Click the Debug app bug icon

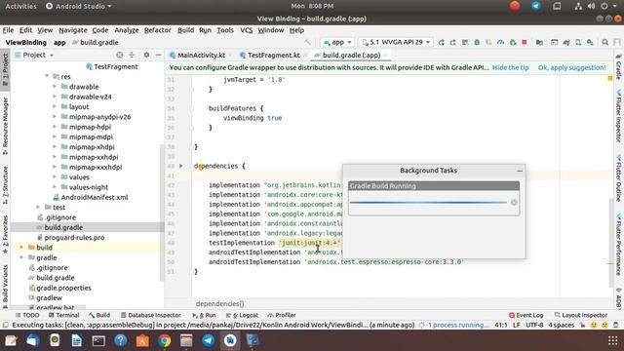[477, 42]
